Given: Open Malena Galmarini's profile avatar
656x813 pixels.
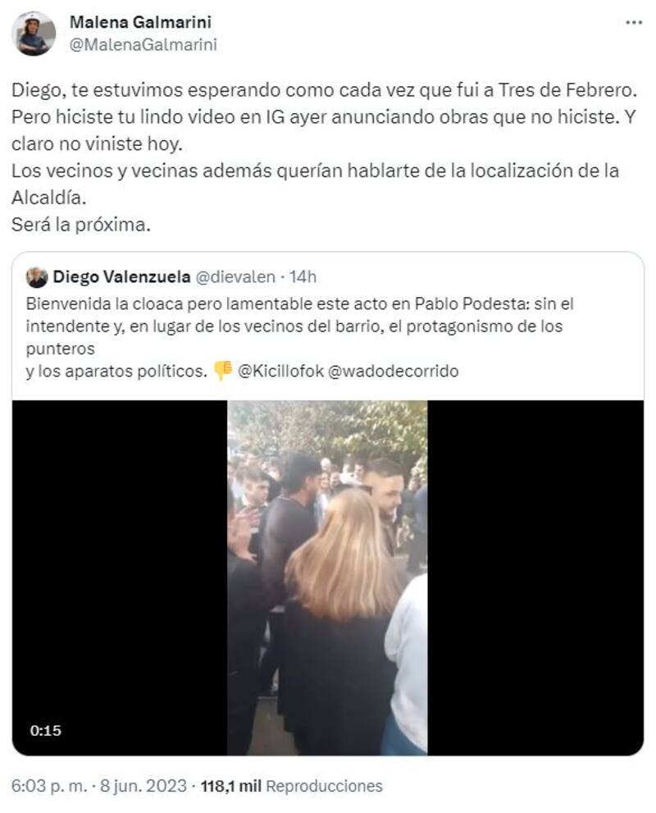Looking at the screenshot, I should (x=34, y=34).
